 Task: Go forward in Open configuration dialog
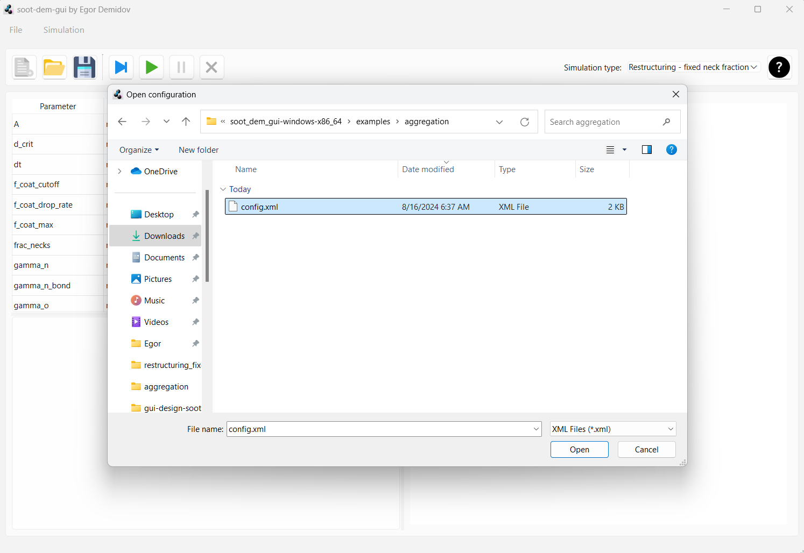(x=146, y=122)
